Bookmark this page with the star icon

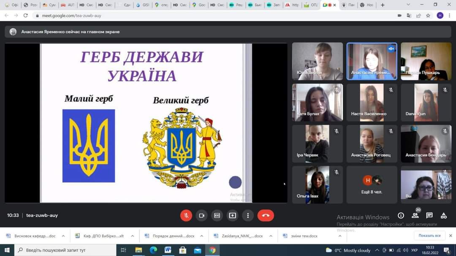coord(428,16)
